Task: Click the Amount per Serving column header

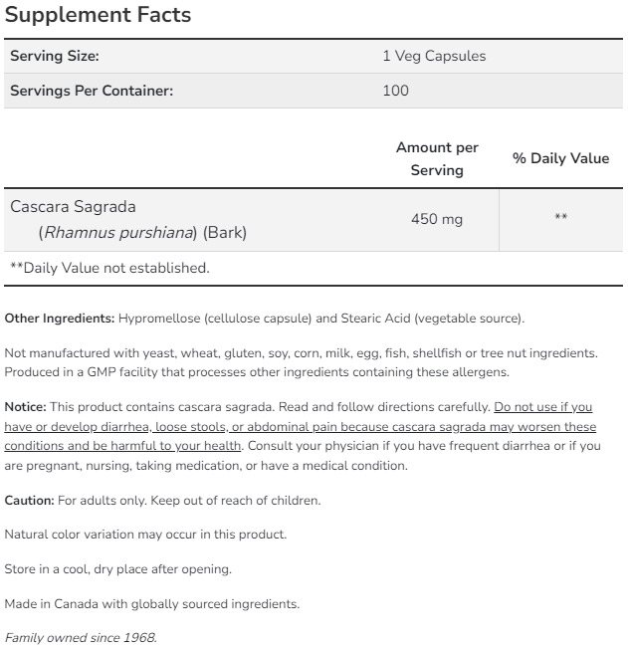Action: 437,158
